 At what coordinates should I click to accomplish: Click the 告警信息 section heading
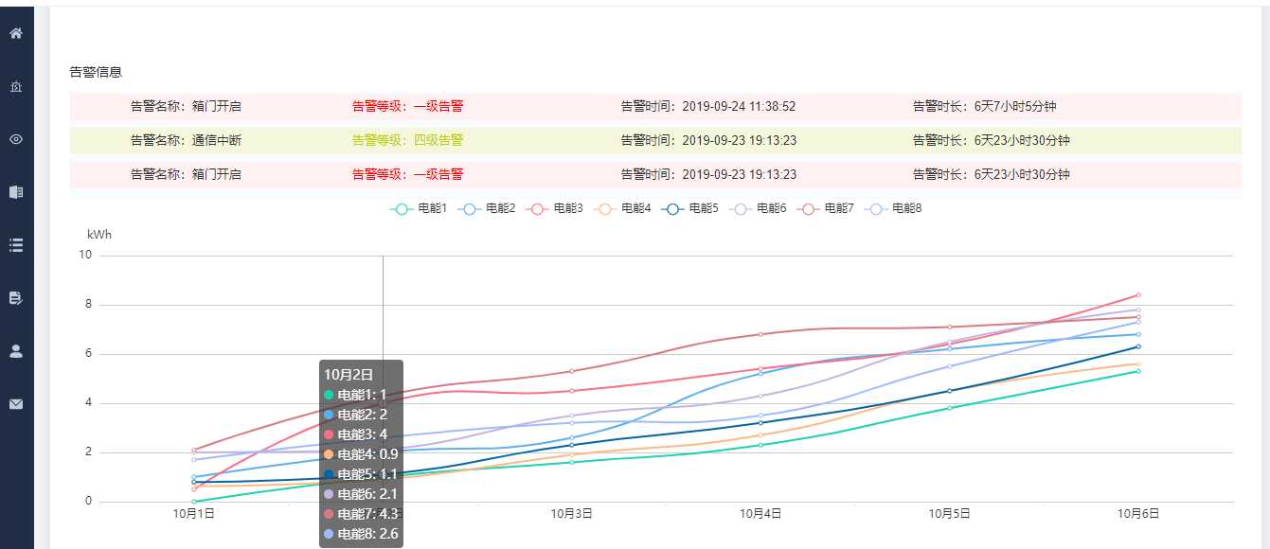click(x=96, y=72)
